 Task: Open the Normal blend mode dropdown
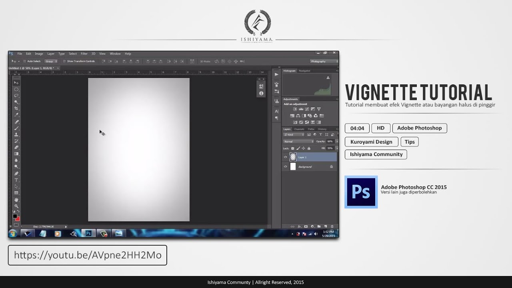(298, 142)
